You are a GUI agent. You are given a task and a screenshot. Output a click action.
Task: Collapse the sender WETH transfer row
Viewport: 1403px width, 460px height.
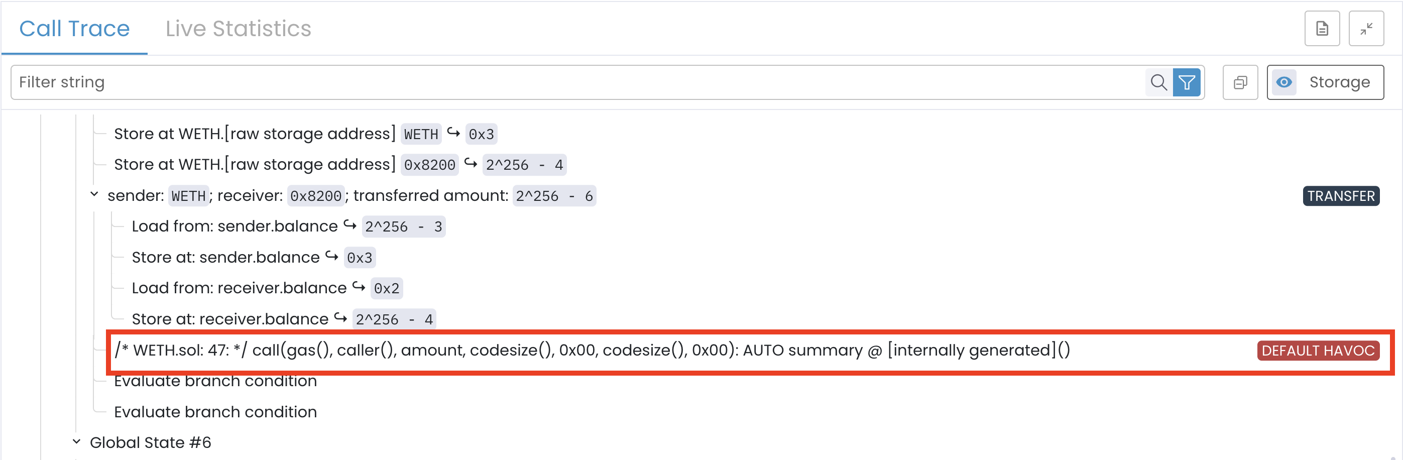click(94, 194)
